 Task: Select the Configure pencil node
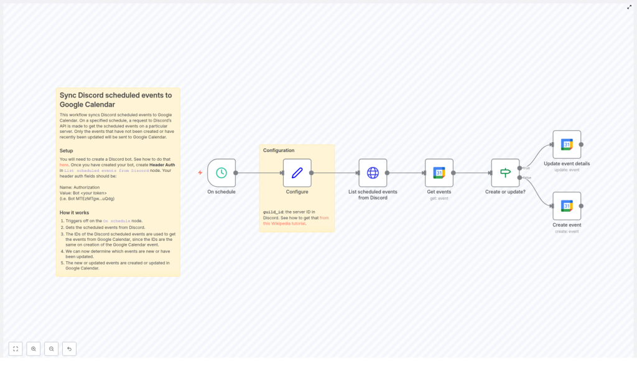pyautogui.click(x=297, y=173)
